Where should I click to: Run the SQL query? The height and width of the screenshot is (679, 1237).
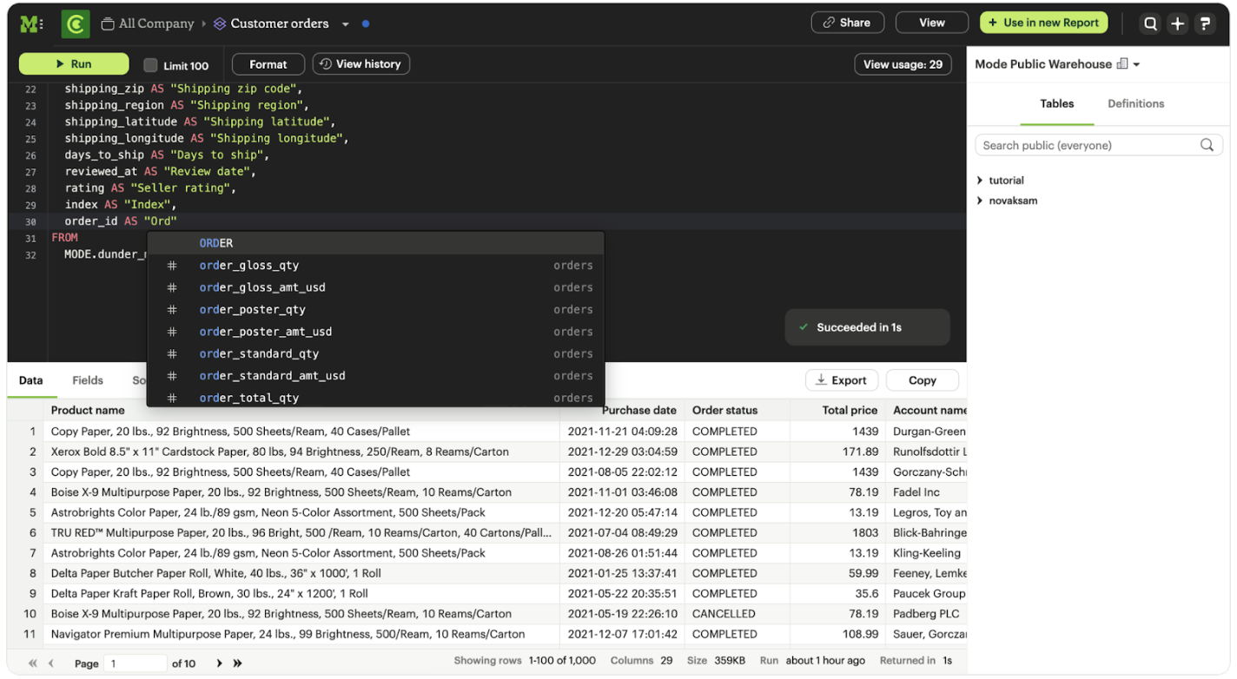tap(74, 64)
